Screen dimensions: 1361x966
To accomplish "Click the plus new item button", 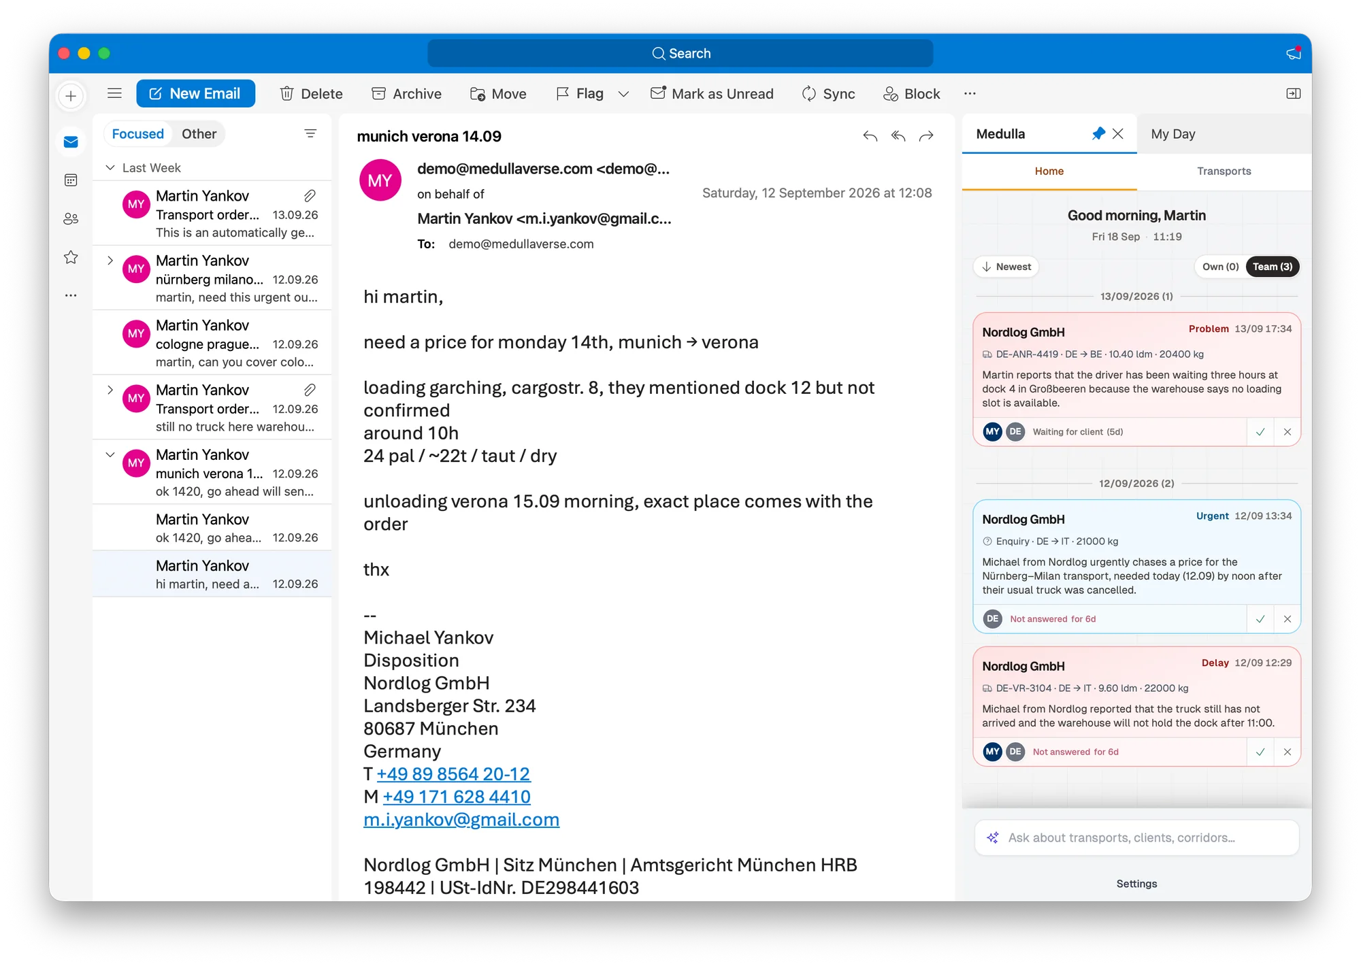I will click(71, 96).
